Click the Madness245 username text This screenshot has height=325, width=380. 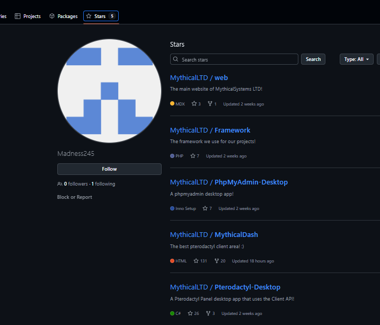click(x=76, y=154)
